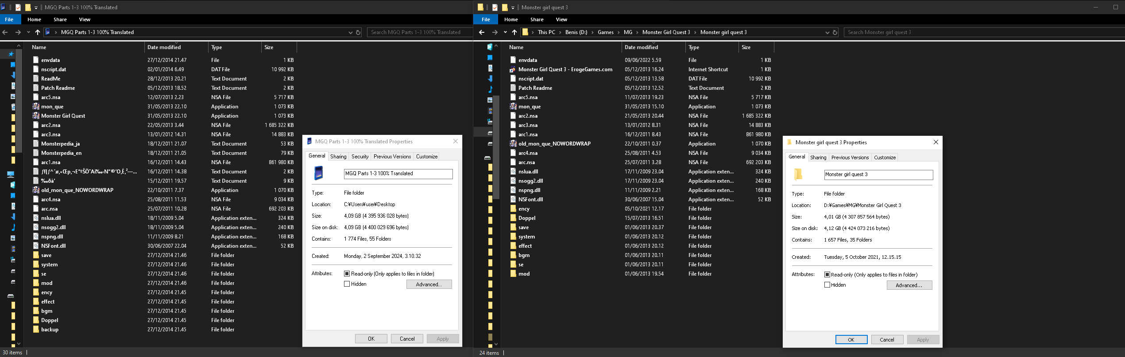Click folder icon in Monster girl quest 3 Properties
The width and height of the screenshot is (1125, 357).
click(x=798, y=174)
